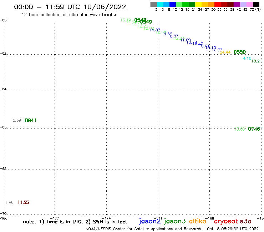This screenshot has height=232, width=264.
Task: Click the cyan swatch in the color scale
Action: 160,4
